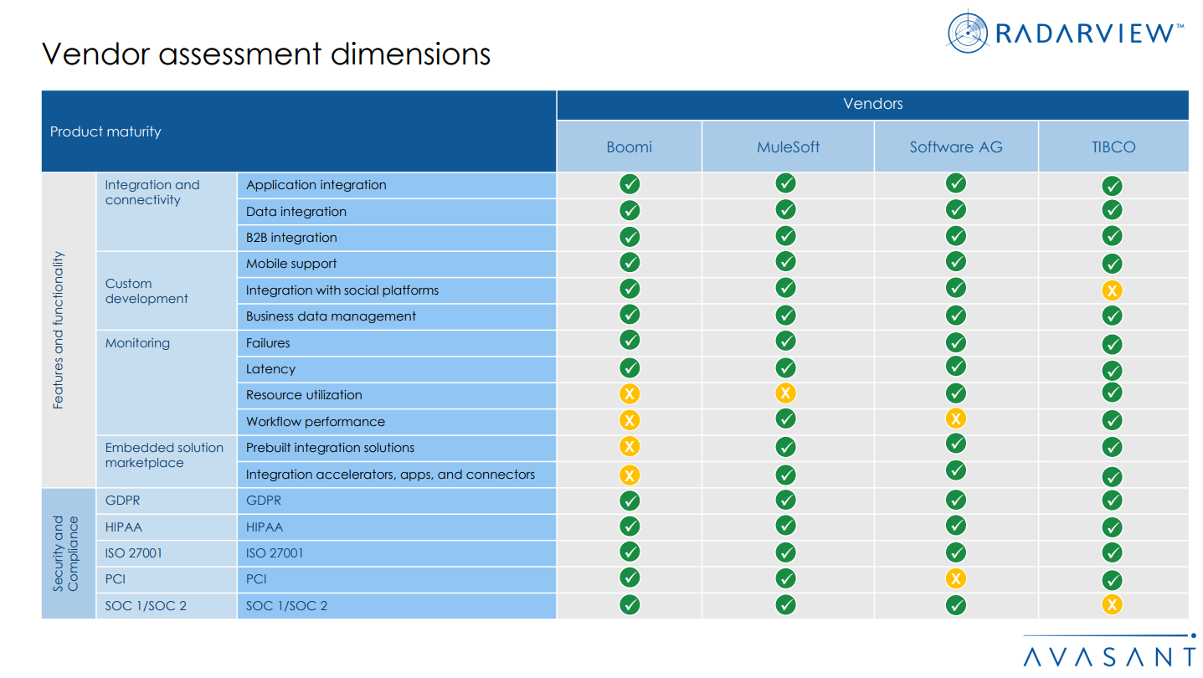
Task: Click TIBCO's green check for Latency
Action: coord(1112,370)
